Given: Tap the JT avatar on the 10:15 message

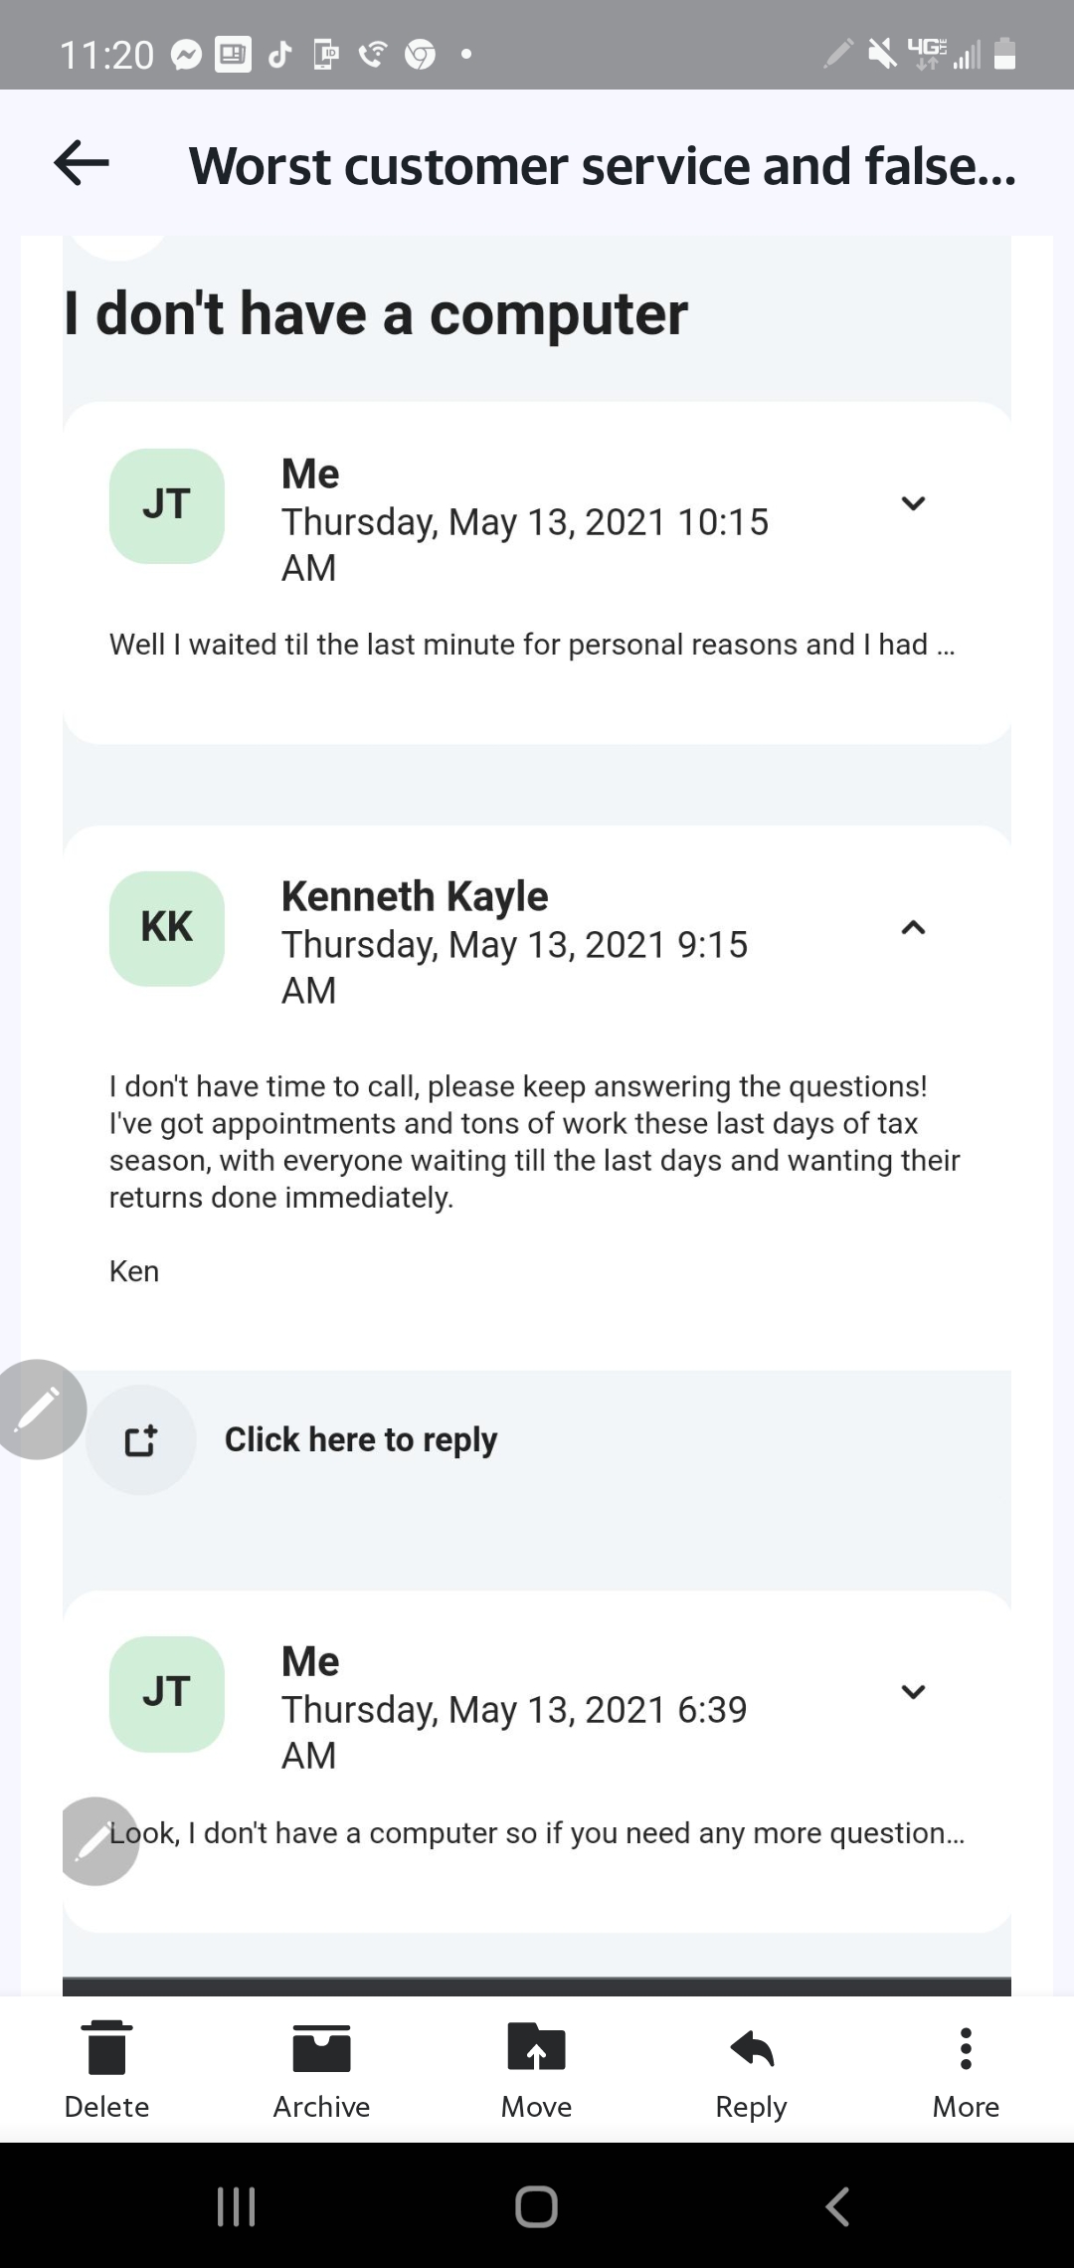Looking at the screenshot, I should [167, 505].
